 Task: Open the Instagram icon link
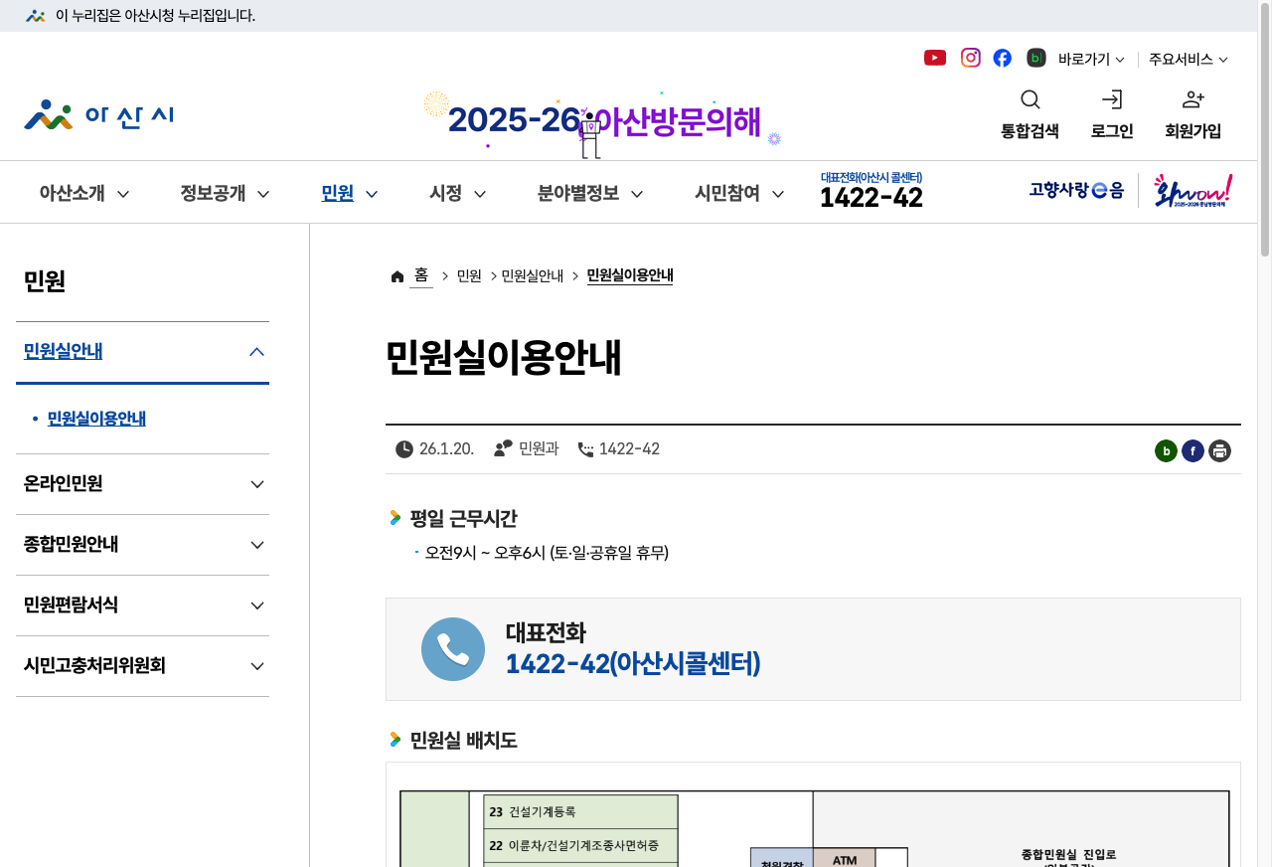[x=971, y=58]
